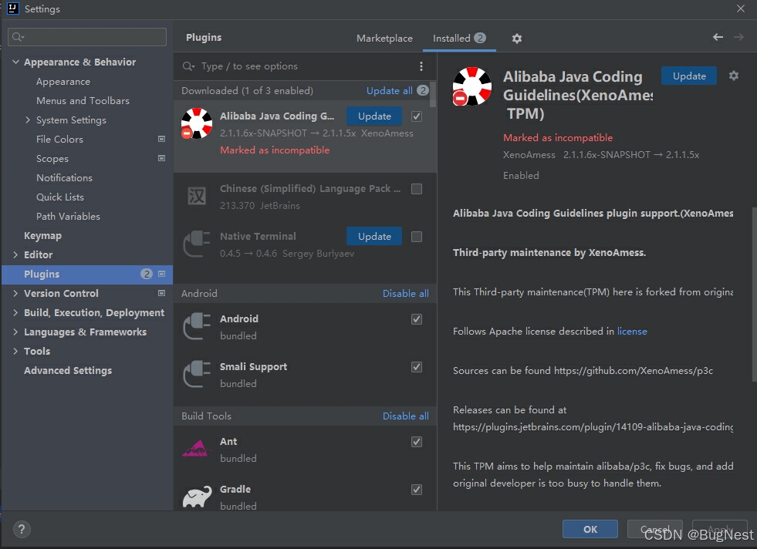The height and width of the screenshot is (549, 757).
Task: Click the Ant plugin icon
Action: tap(195, 449)
